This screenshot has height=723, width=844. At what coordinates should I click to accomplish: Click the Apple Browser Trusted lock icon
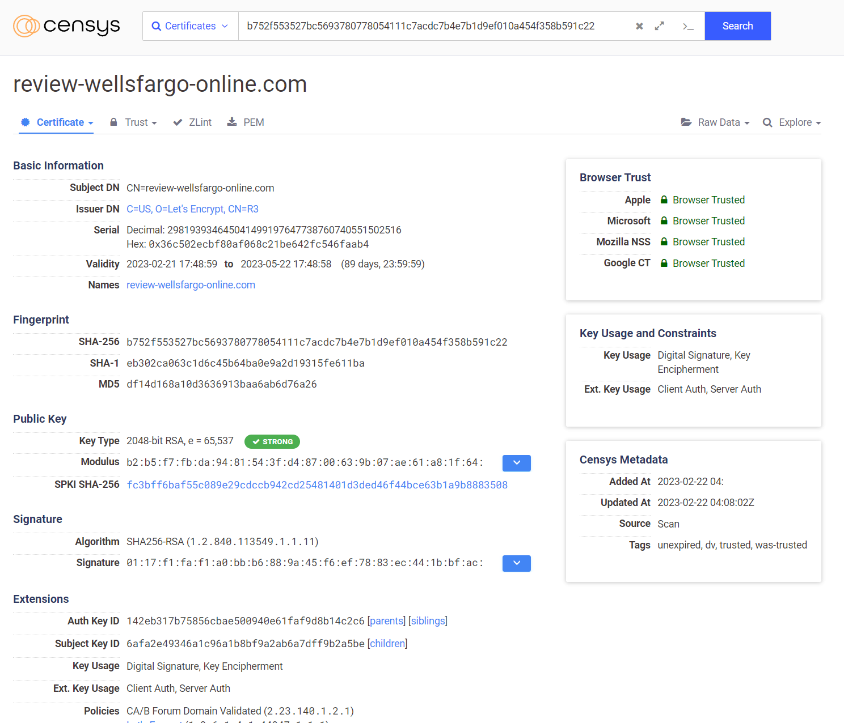pos(664,200)
